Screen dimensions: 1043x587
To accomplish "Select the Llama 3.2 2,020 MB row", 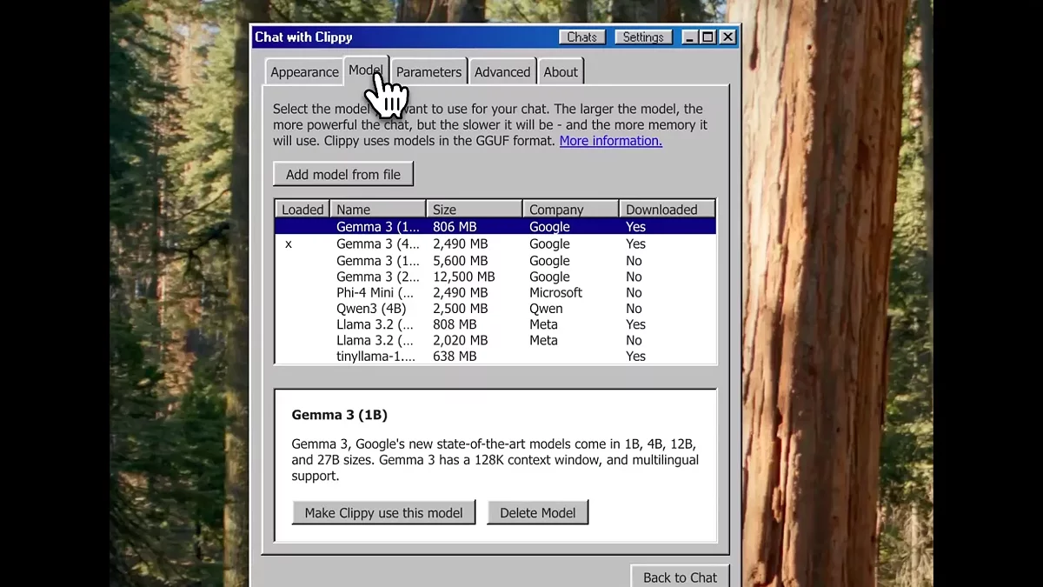I will (x=495, y=340).
